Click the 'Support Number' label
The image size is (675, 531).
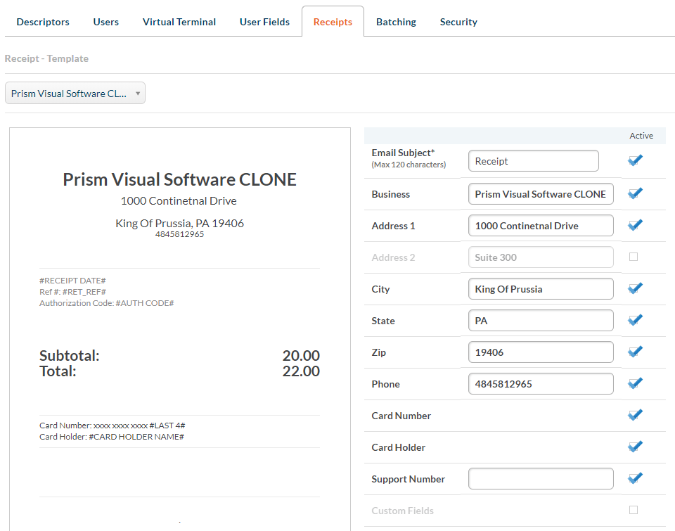tap(408, 479)
